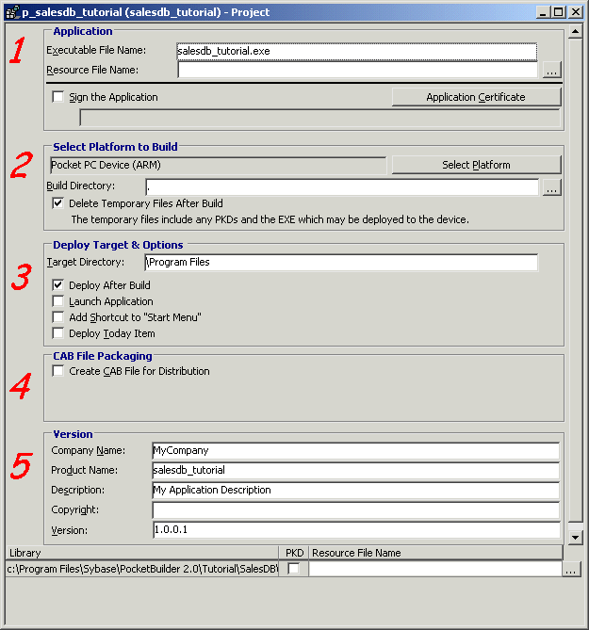Screen dimensions: 589x630
Task: Check Create CAB File for Distribution
Action: [x=57, y=371]
